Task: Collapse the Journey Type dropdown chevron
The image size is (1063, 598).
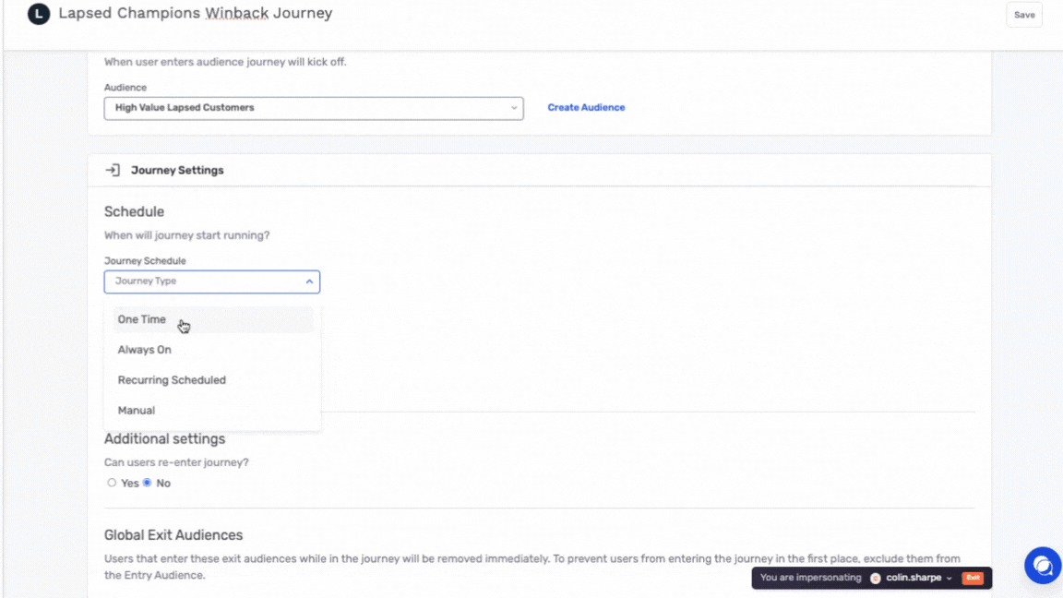Action: pyautogui.click(x=309, y=281)
